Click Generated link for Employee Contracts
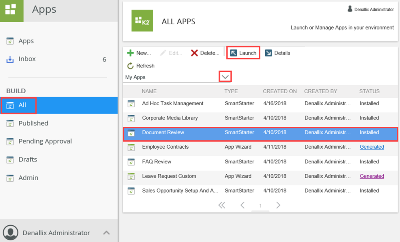 [372, 147]
